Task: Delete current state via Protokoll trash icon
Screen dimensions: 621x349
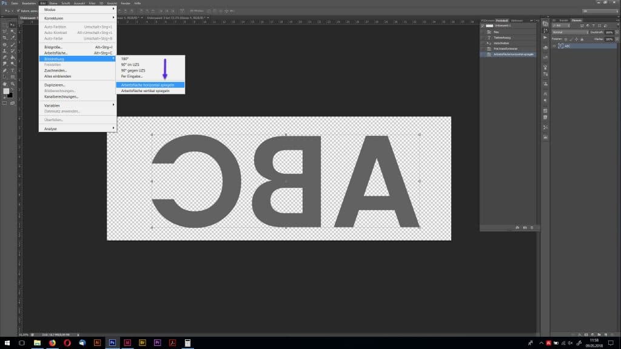Action: click(x=532, y=228)
